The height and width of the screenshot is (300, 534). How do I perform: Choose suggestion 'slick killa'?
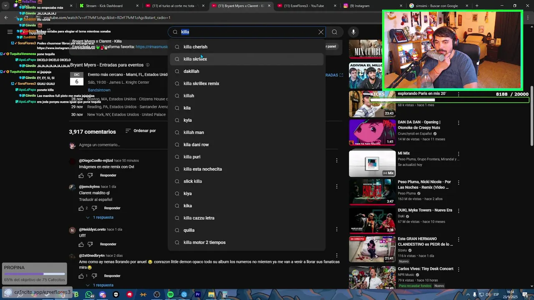247,181
